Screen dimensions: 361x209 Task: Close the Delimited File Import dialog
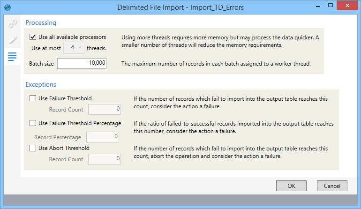click(347, 5)
